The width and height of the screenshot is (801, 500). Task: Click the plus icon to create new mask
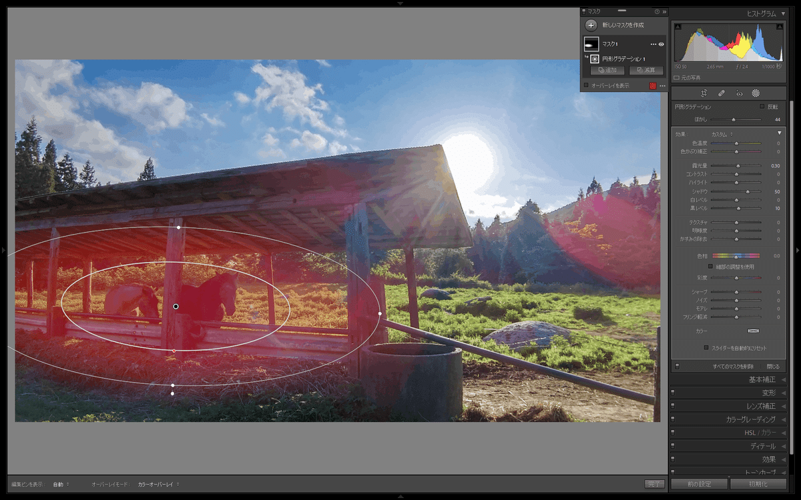[x=591, y=25]
